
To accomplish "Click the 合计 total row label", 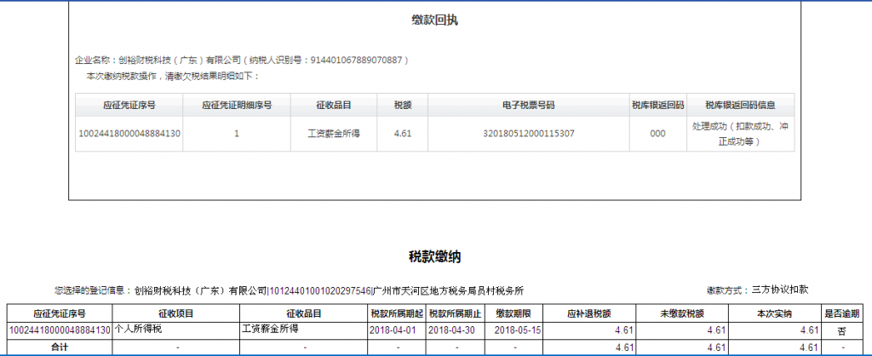I will (58, 347).
